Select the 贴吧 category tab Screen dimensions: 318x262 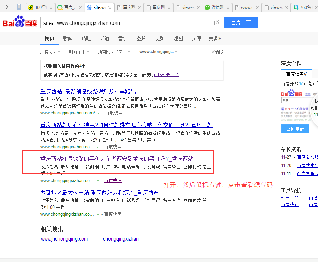pos(86,38)
